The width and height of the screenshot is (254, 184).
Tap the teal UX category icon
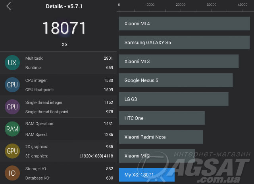[12, 63]
